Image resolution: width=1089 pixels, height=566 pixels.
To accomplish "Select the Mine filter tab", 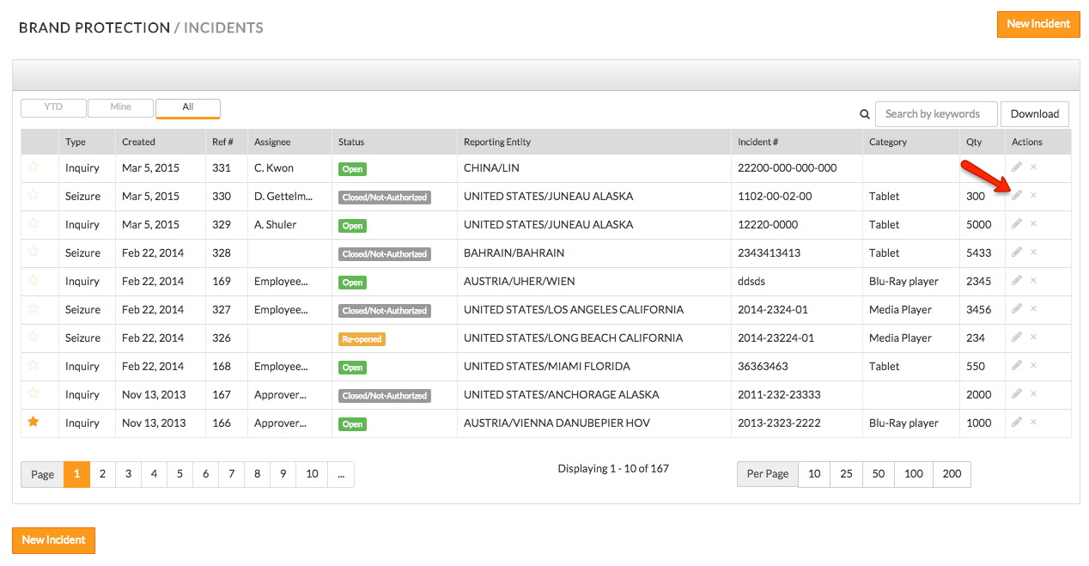I will coord(120,107).
